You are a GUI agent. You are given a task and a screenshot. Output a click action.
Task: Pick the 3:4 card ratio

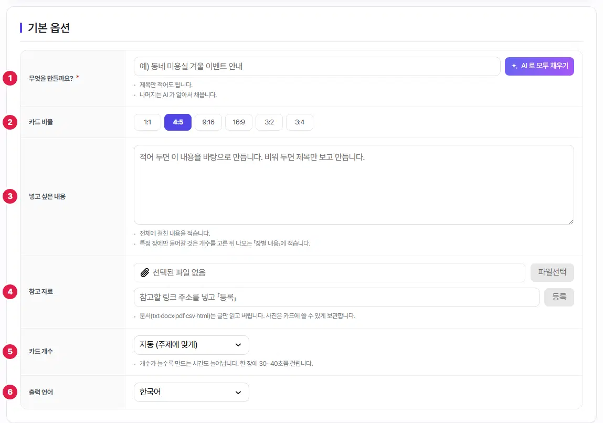tap(300, 122)
